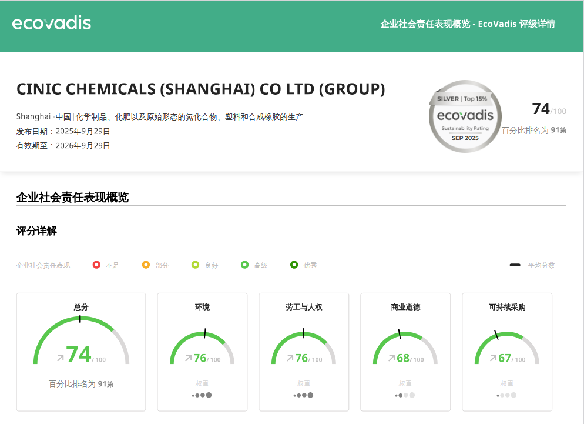Click the black 平均分数 legend dash
Image resolution: width=584 pixels, height=424 pixels.
pos(515,265)
